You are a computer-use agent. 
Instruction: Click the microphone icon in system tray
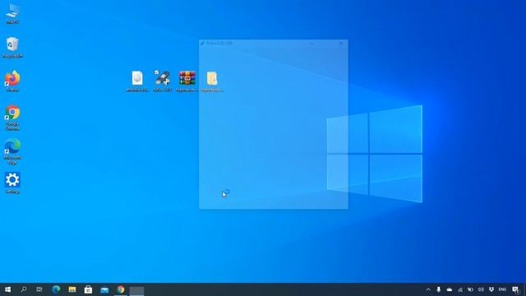tap(438, 289)
